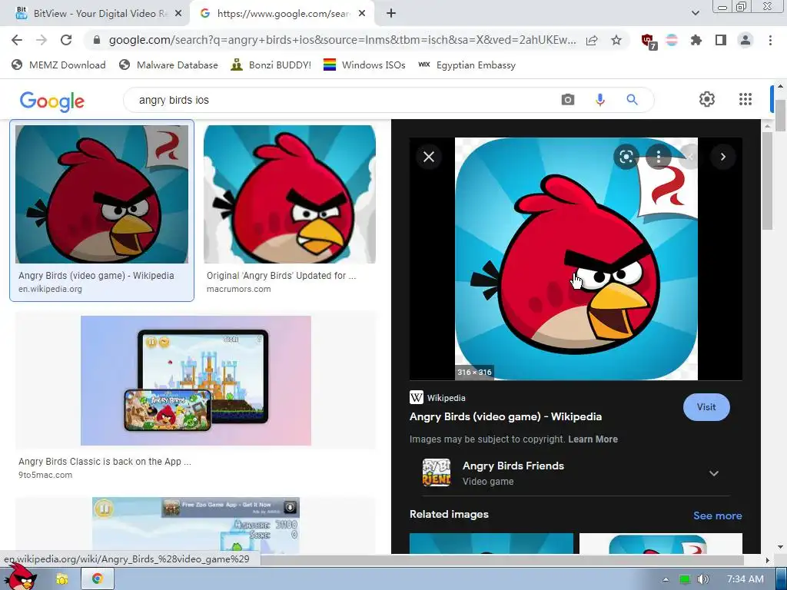Select the Wikipedia Angry Birds thumbnail result
787x590 pixels.
coord(102,194)
